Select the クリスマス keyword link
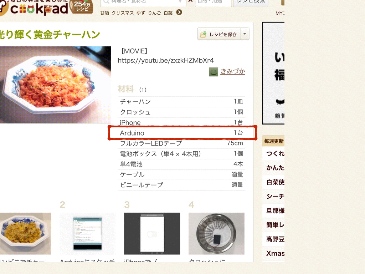This screenshot has width=365, height=274. (x=123, y=13)
